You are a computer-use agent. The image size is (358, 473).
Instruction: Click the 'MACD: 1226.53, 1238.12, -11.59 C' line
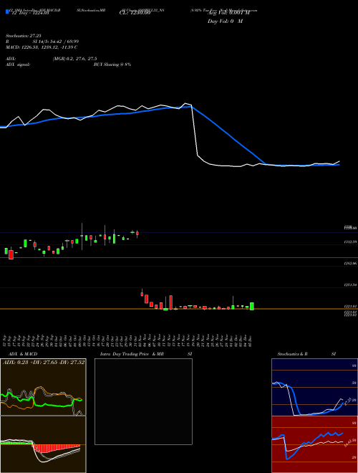coord(42,47)
